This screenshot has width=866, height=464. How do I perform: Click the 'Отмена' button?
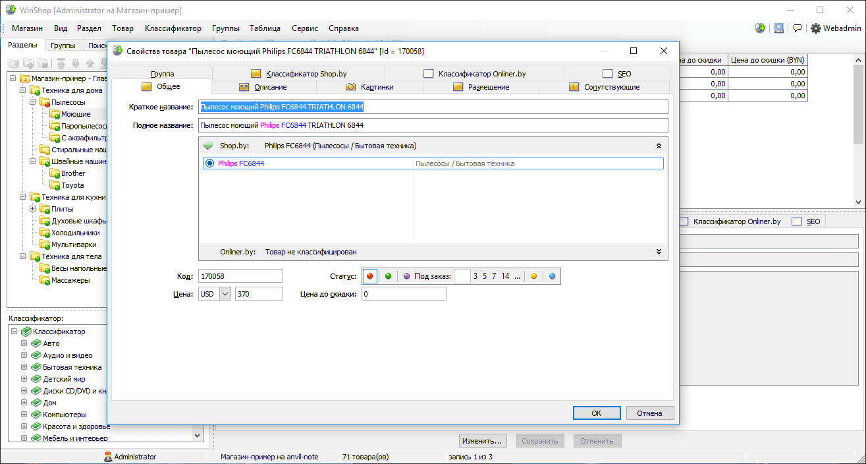[649, 413]
